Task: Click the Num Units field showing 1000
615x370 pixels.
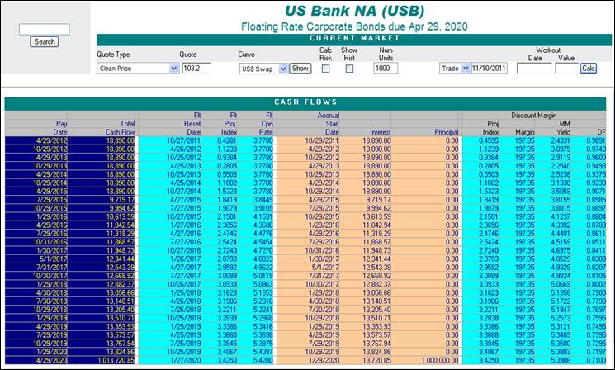Action: 386,69
